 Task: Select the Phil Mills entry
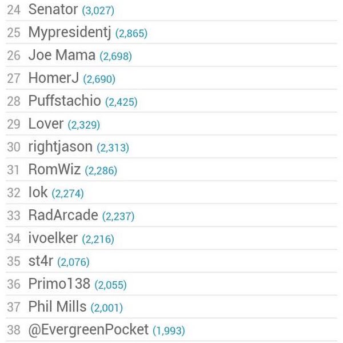[57, 307]
